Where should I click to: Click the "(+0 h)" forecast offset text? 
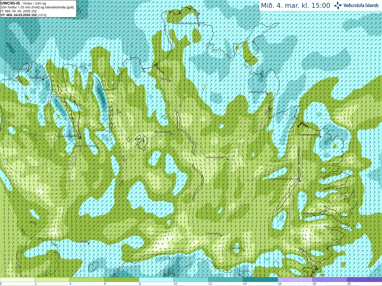[x=42, y=15]
